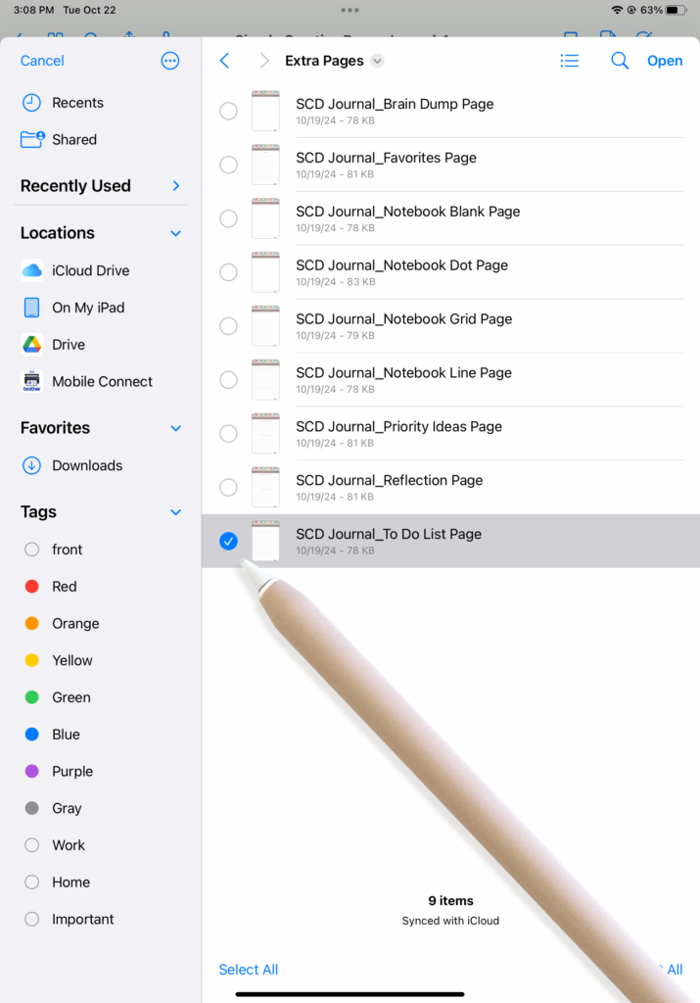Tap Cancel to dismiss file picker

[x=42, y=61]
